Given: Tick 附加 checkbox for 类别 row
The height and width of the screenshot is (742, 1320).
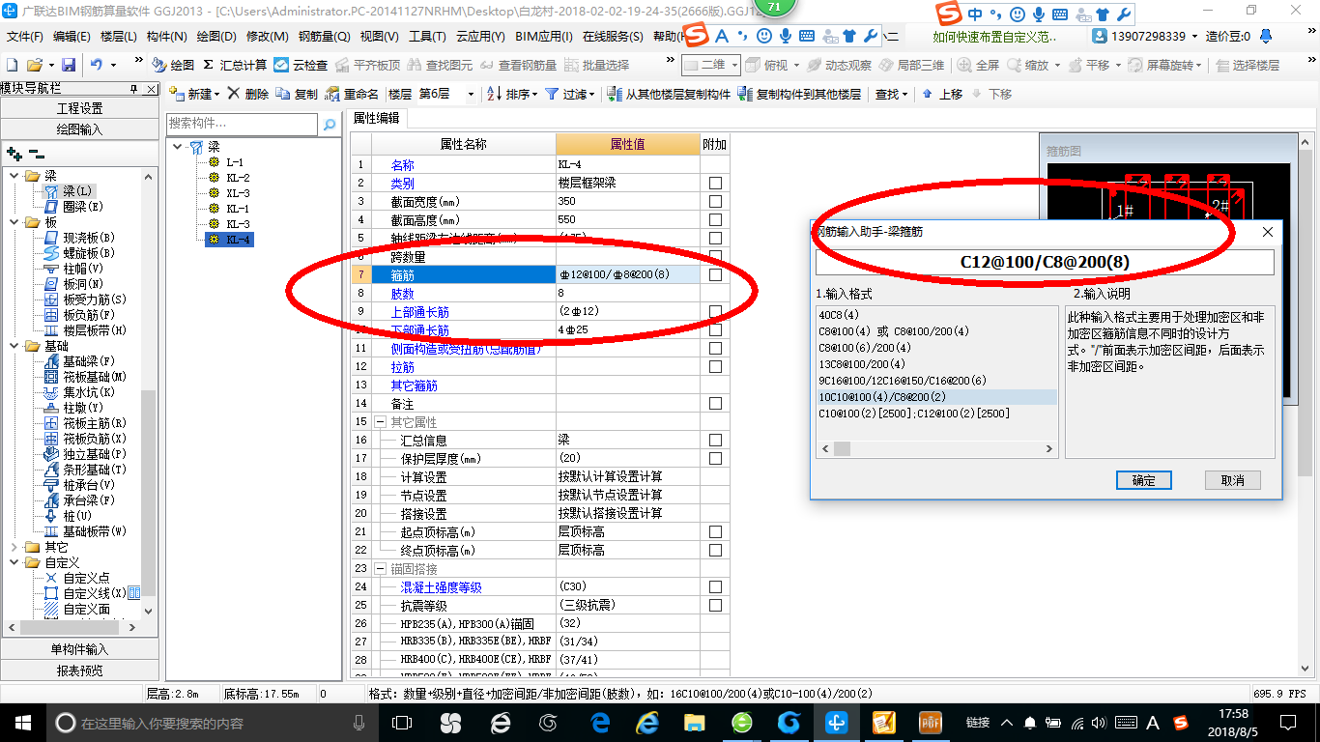Looking at the screenshot, I should click(x=715, y=184).
